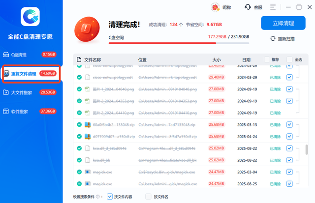Click the C盘空间 red usage progress bar

(162, 43)
